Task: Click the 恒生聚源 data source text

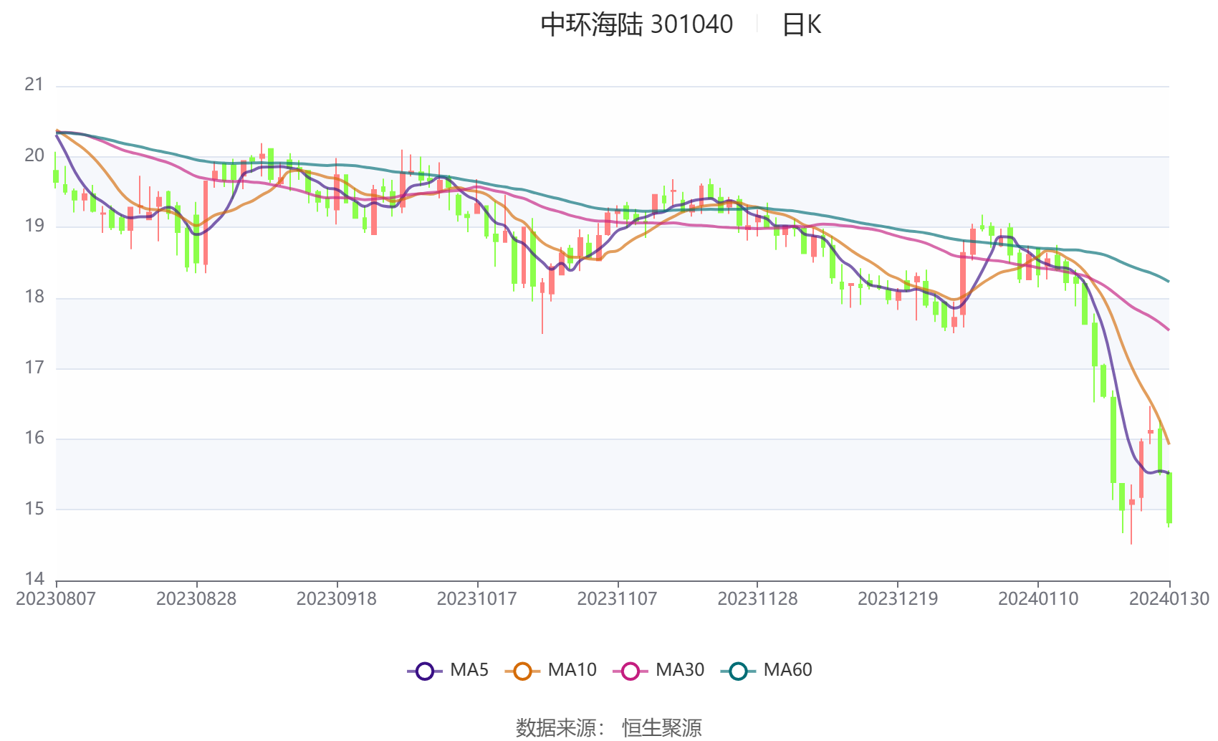Action: tap(662, 727)
